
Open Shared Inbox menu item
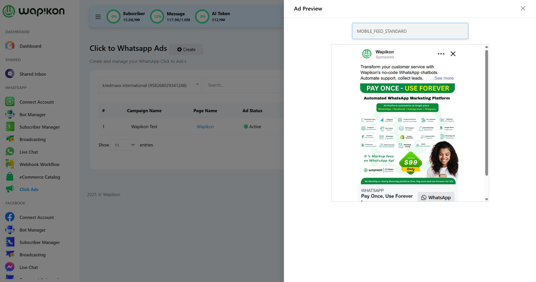tap(32, 74)
